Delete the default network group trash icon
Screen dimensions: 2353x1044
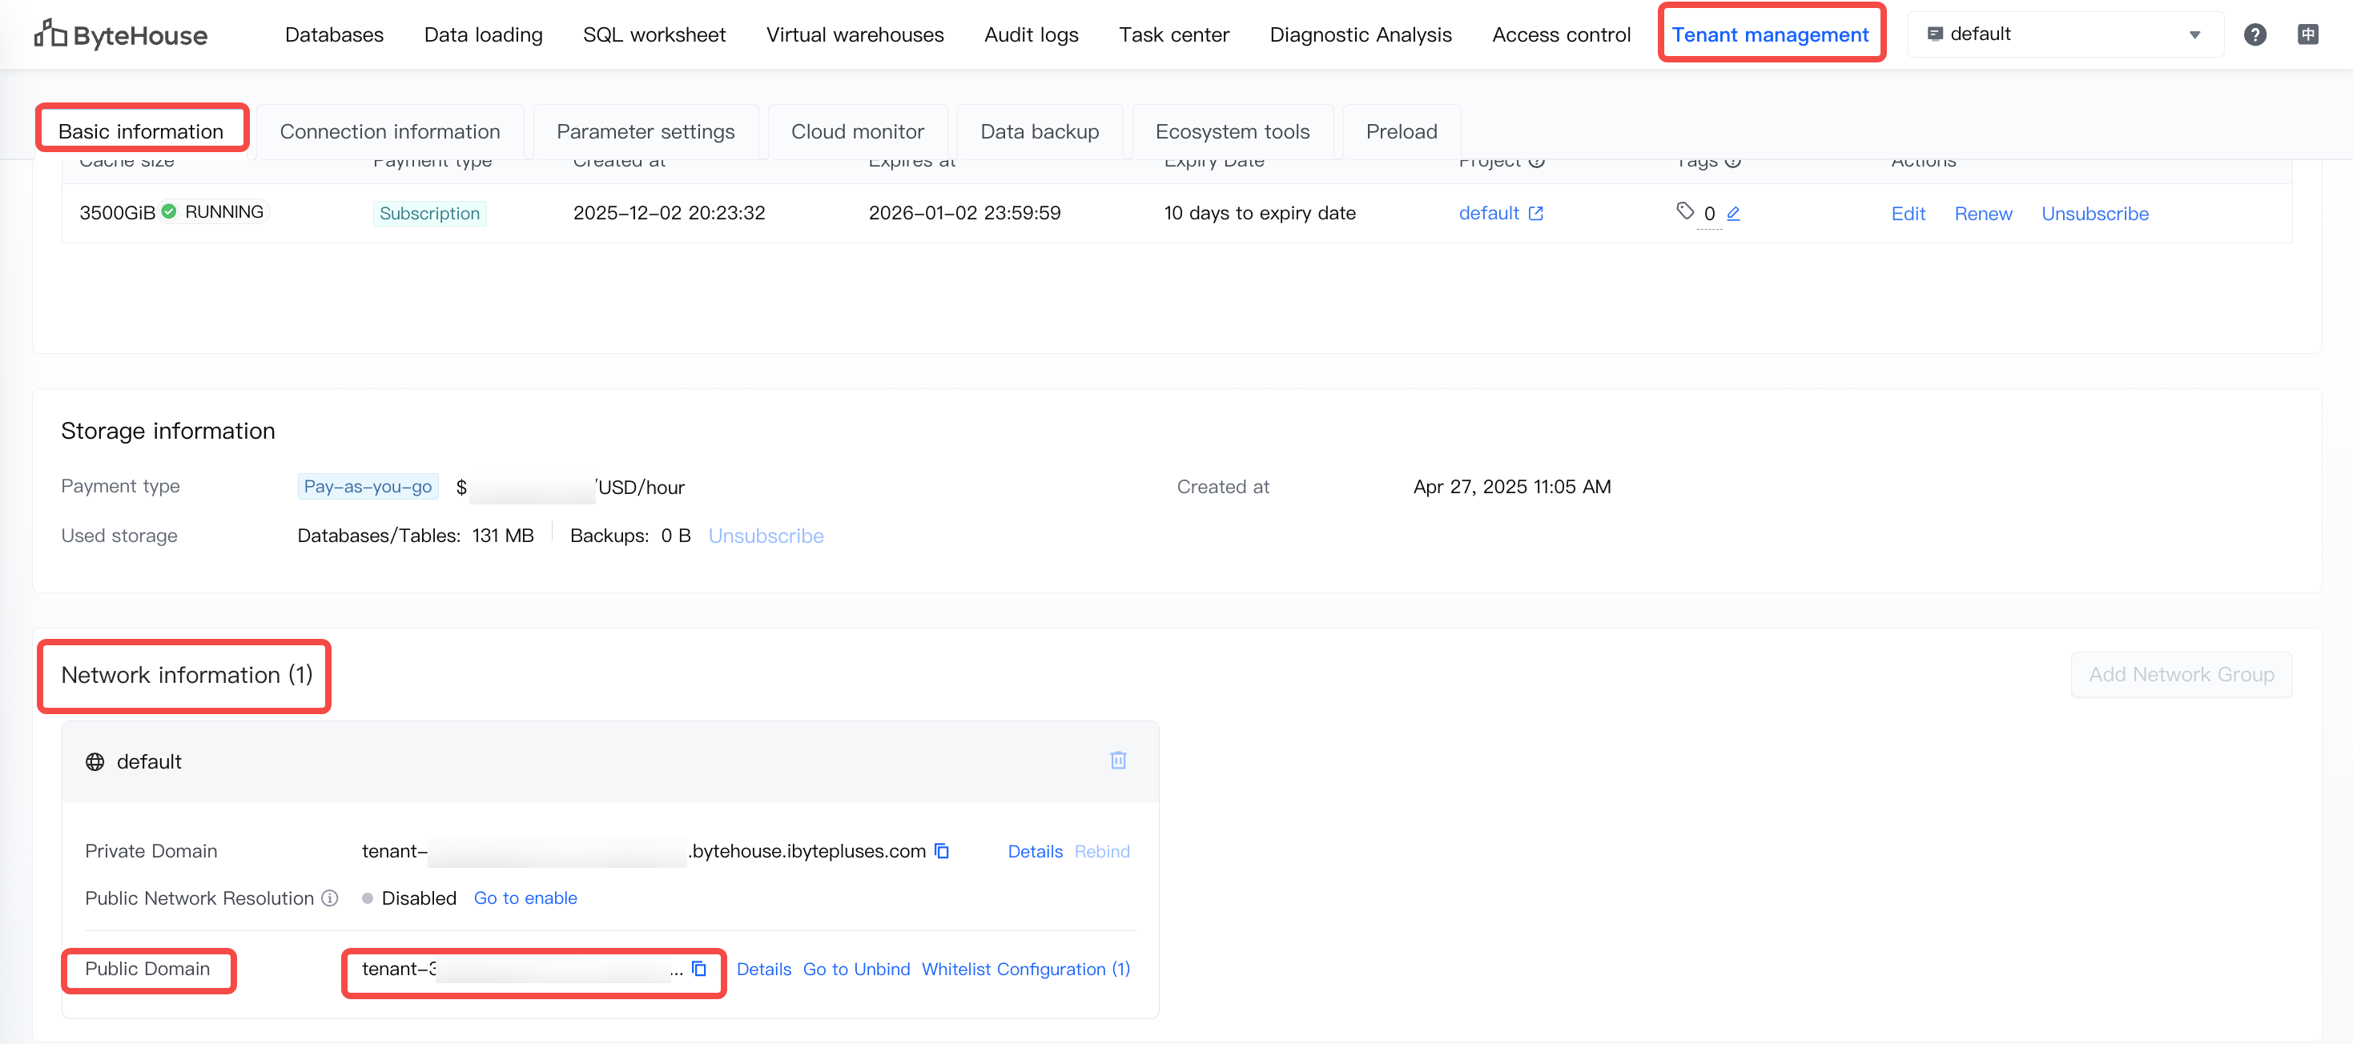click(1117, 760)
